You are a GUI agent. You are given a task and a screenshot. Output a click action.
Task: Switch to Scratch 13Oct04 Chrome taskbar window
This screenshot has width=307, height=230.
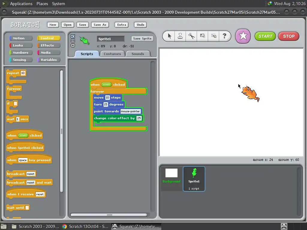pos(85,226)
